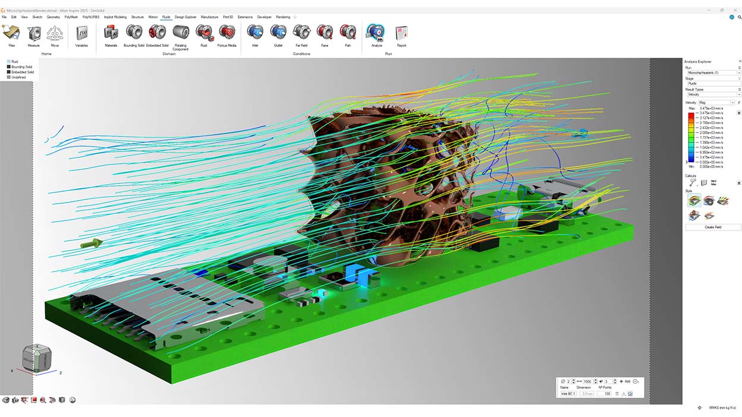Viewport: 742px width, 417px height.
Task: Select the Outlet condition tool
Action: pos(278,33)
